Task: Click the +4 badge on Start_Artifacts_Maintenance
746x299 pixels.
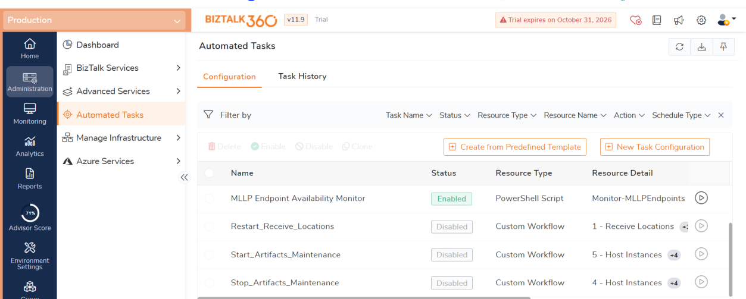Action: point(674,254)
